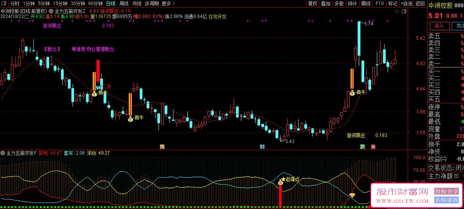Expand the 更多 periods menu

click(168, 4)
